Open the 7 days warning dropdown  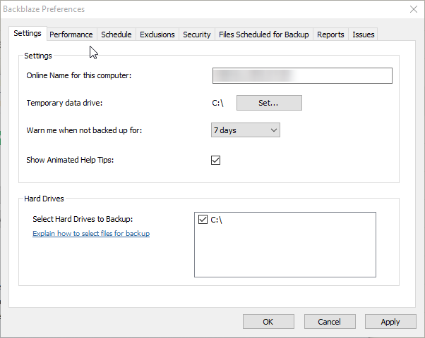[246, 130]
